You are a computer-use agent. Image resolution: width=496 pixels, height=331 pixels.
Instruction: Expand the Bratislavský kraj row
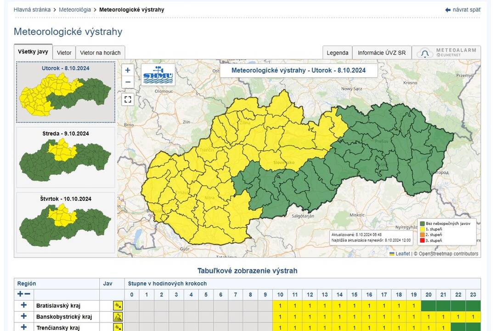pos(24,305)
